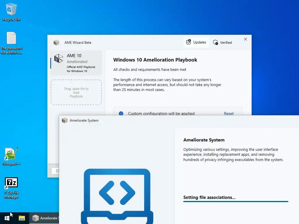This screenshot has height=224, width=299.
Task: Open File Explorer from the taskbar
Action: point(22,218)
